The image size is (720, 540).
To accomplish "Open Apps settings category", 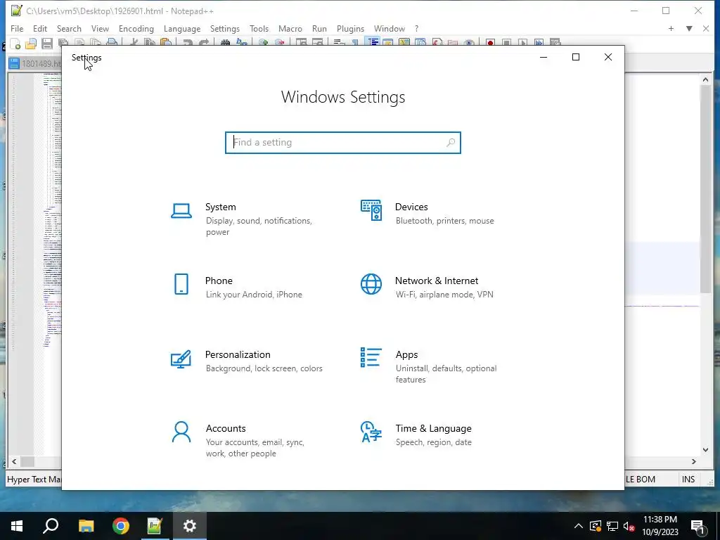I will [430, 366].
